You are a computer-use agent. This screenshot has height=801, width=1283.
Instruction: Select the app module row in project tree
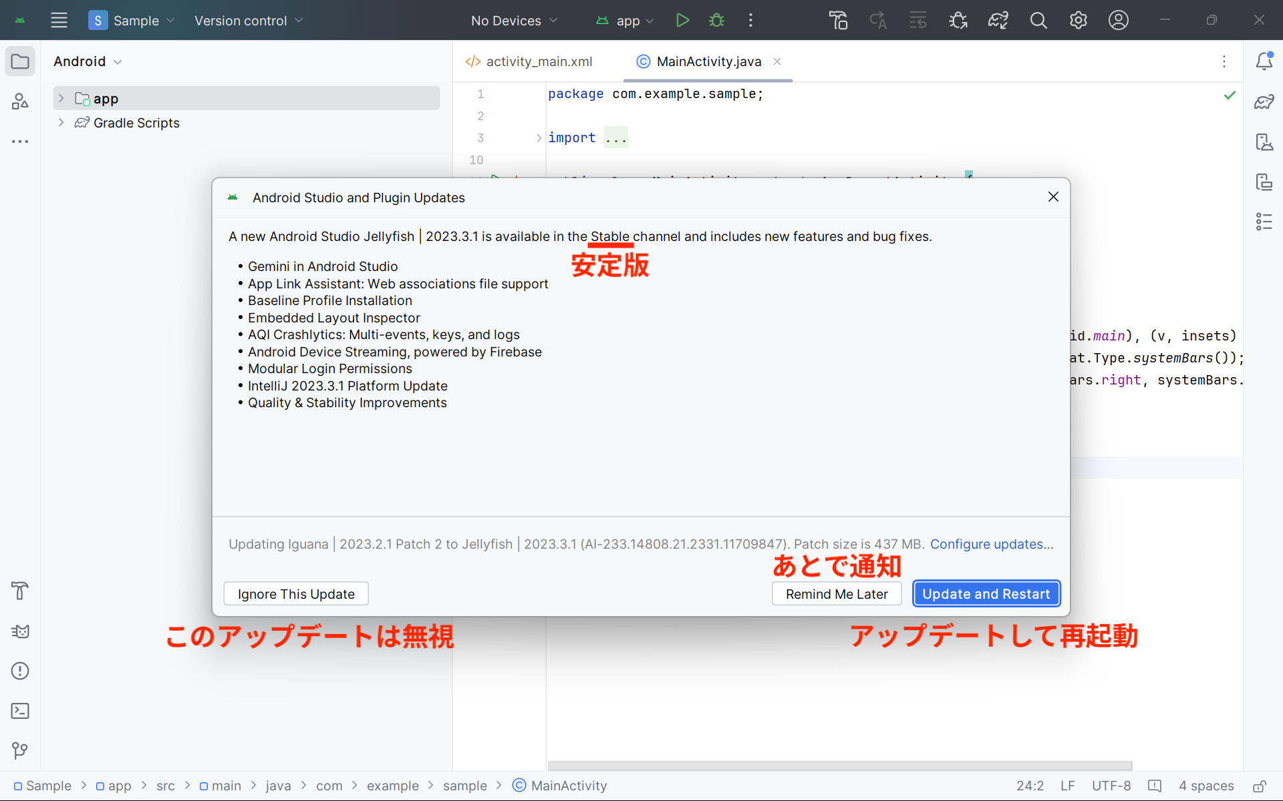[247, 98]
